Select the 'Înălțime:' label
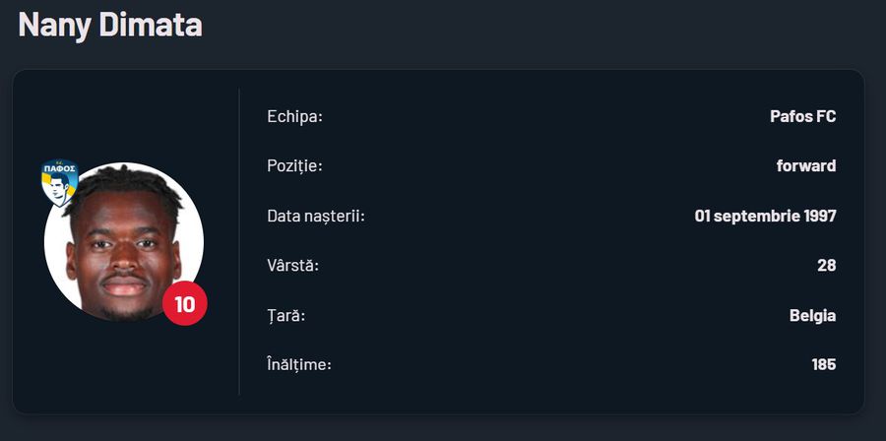Screen dimensions: 886x441 pos(299,364)
